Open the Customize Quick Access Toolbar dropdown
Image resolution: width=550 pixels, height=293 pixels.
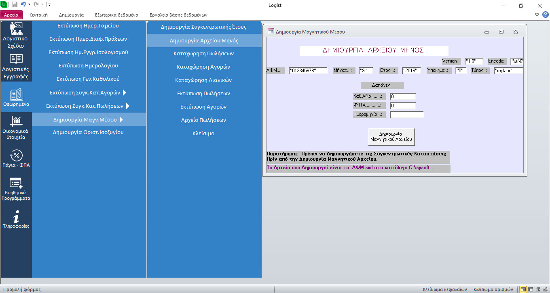tap(49, 5)
